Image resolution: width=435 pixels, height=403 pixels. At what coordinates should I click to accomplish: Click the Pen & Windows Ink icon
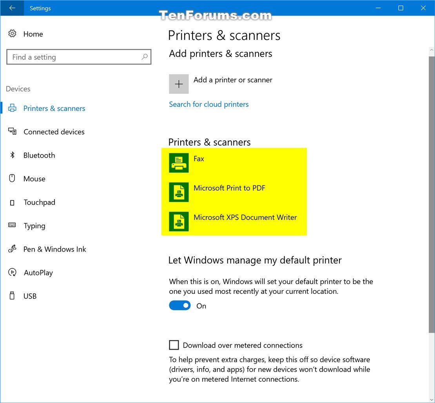coord(12,249)
